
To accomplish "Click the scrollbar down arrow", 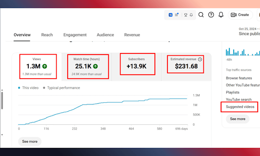I will coord(2,135).
